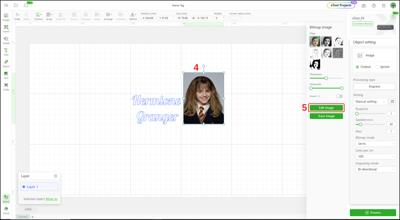
Task: Click the Connect device button
Action: click(x=363, y=24)
